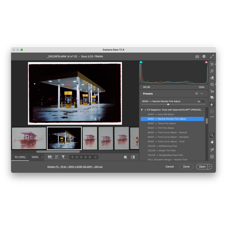This screenshot has height=227, width=227.
Task: Open the dropdown arrow beside Open button
Action: 210,166
